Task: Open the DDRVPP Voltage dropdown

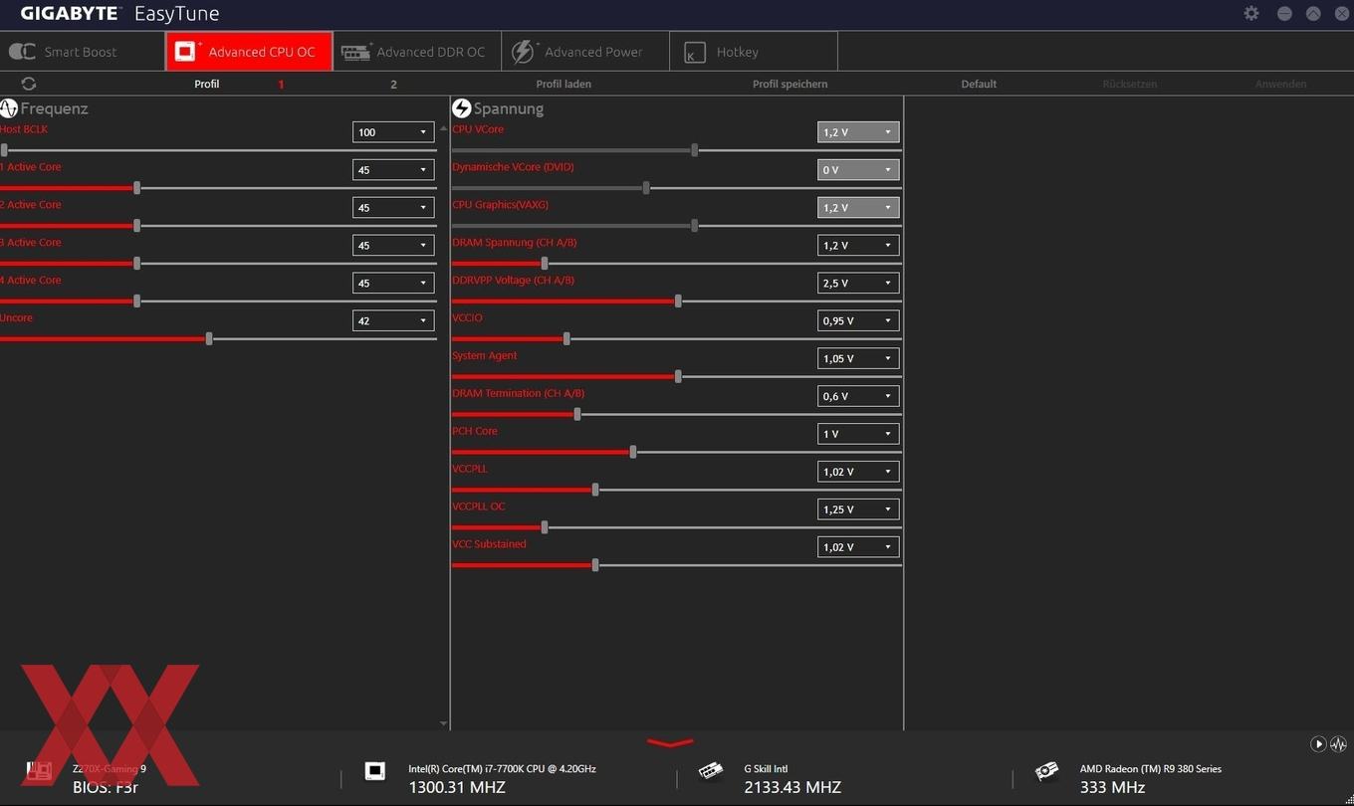Action: pyautogui.click(x=858, y=284)
